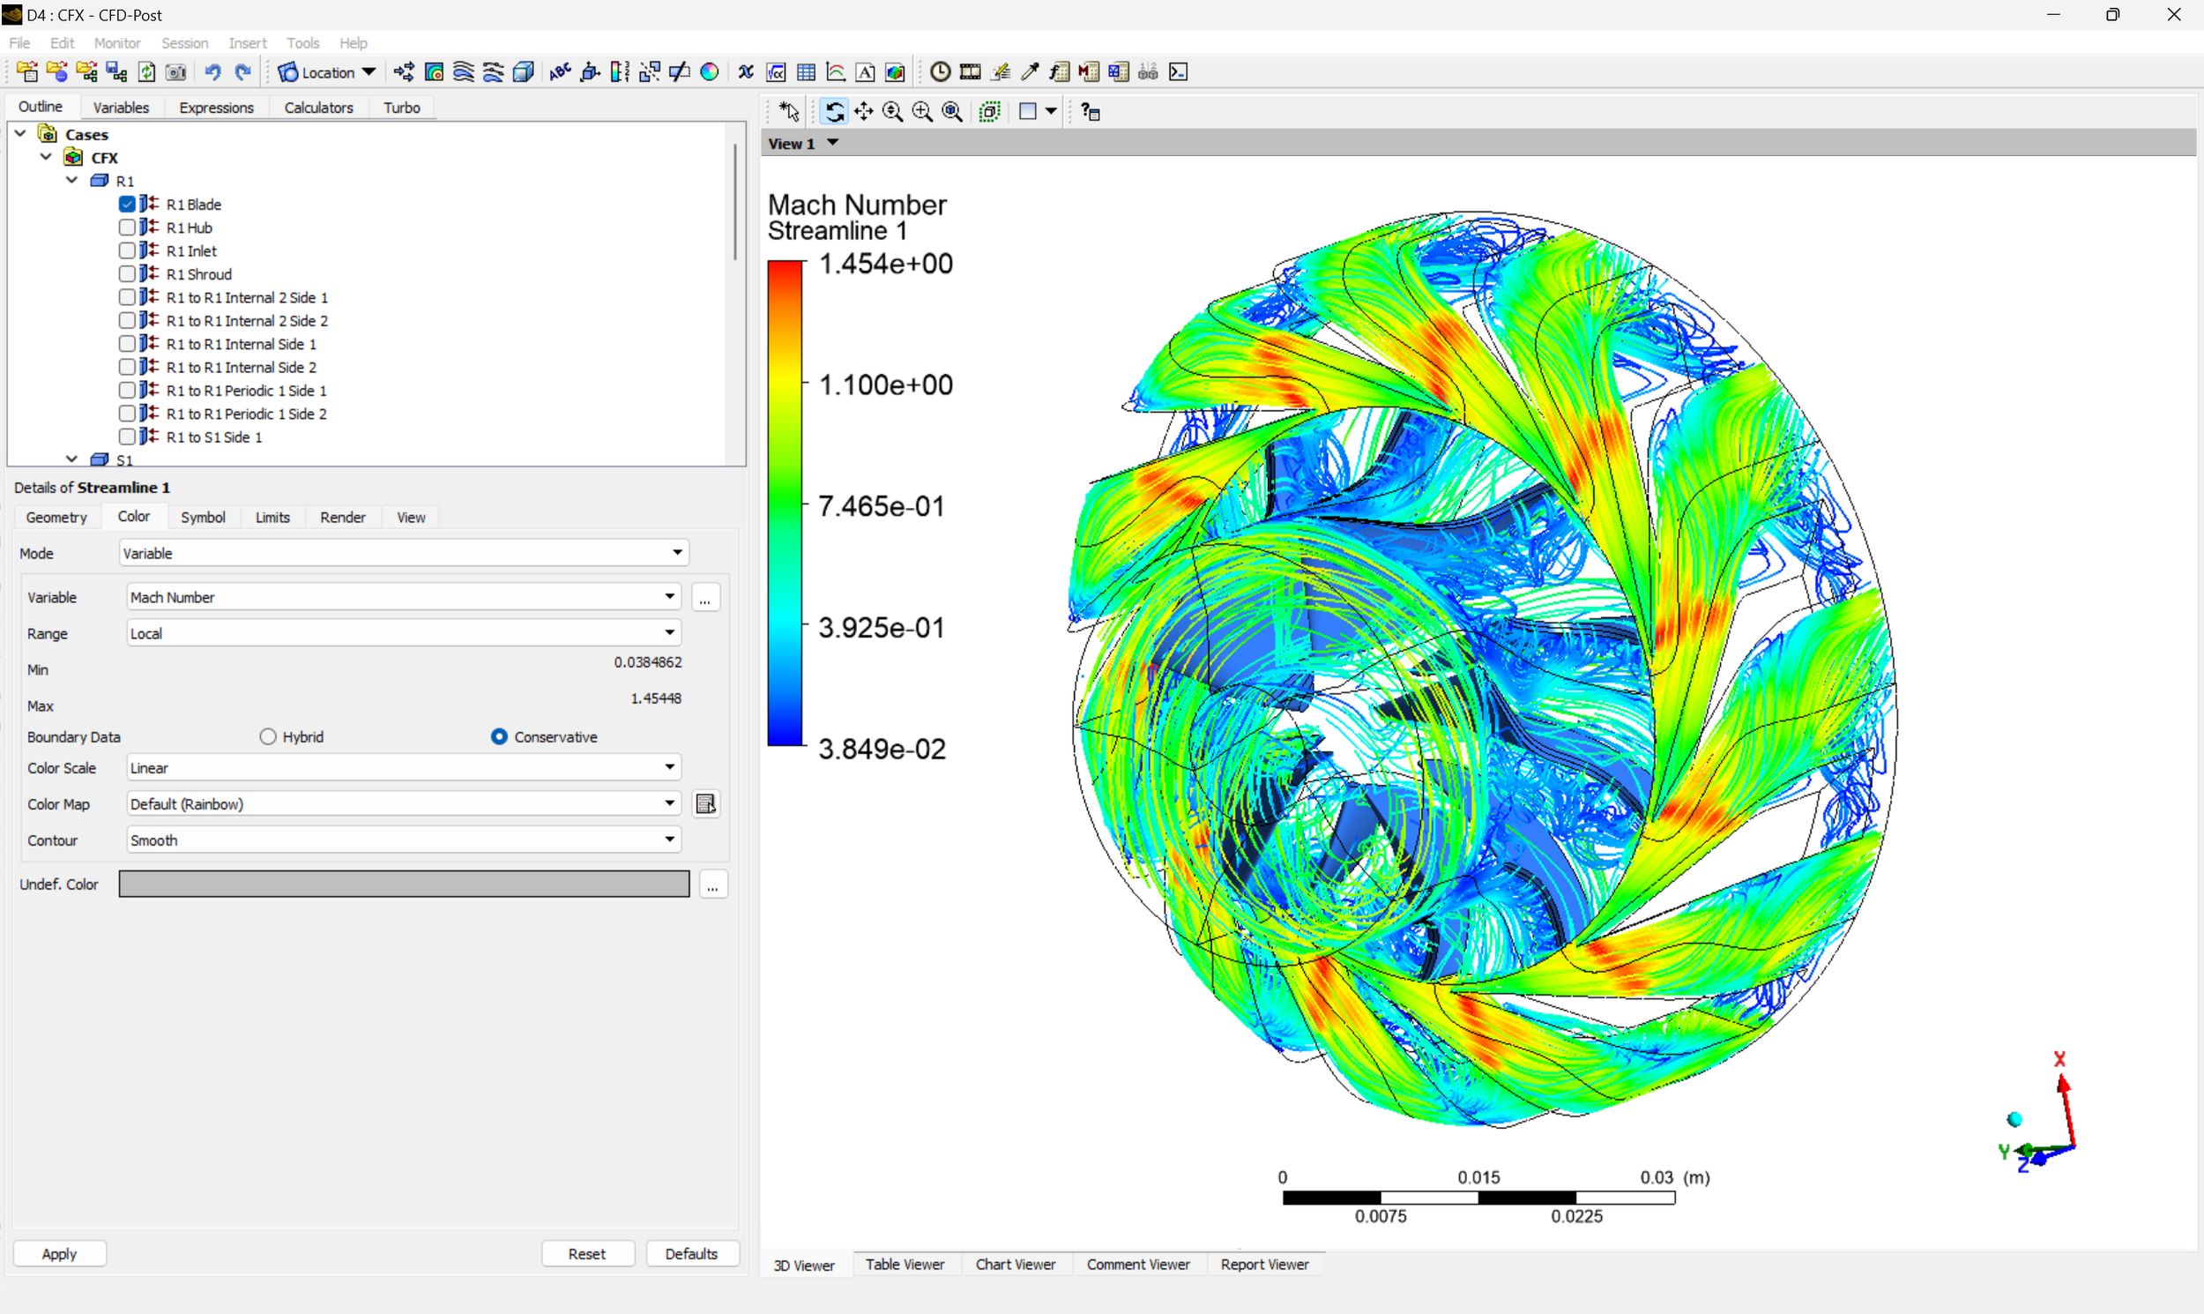Click the Defaults button
The image size is (2204, 1314).
tap(691, 1254)
